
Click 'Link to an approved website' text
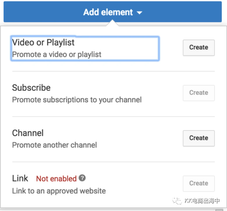click(x=59, y=191)
